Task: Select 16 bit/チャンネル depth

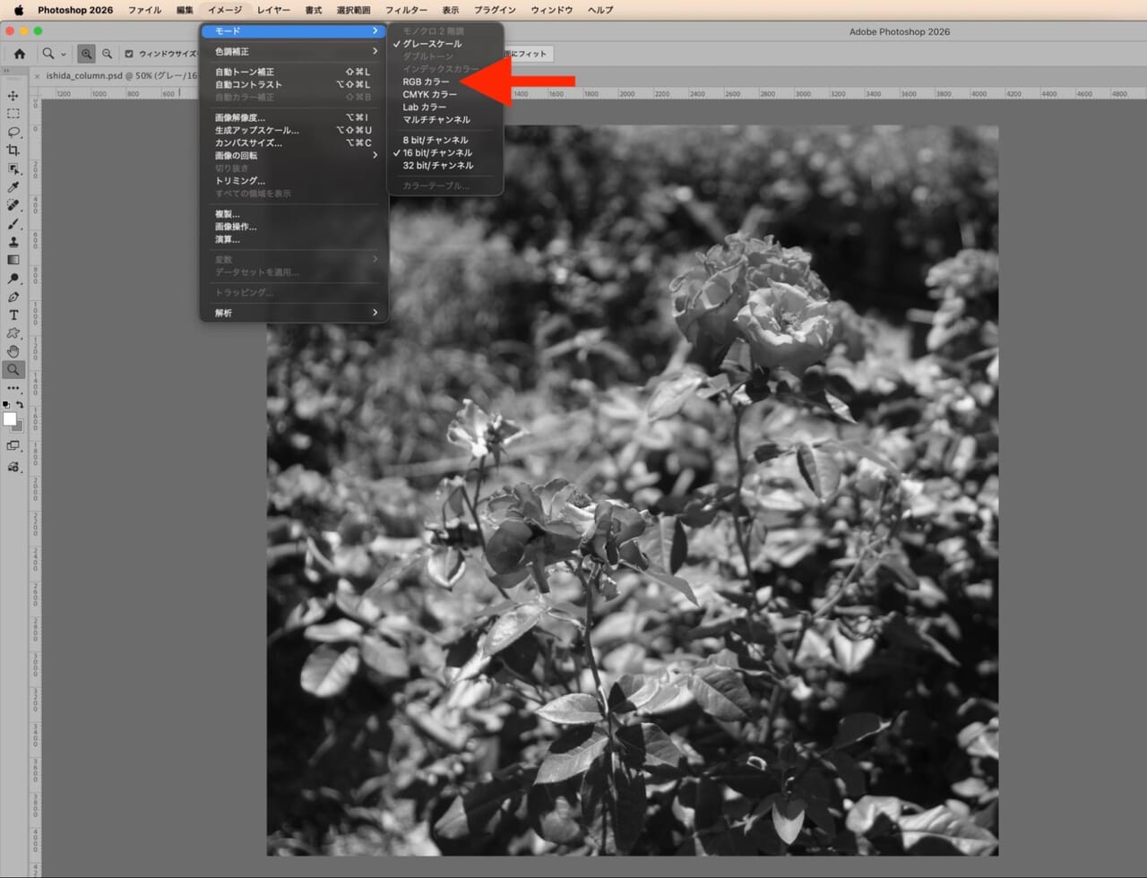Action: coord(436,152)
